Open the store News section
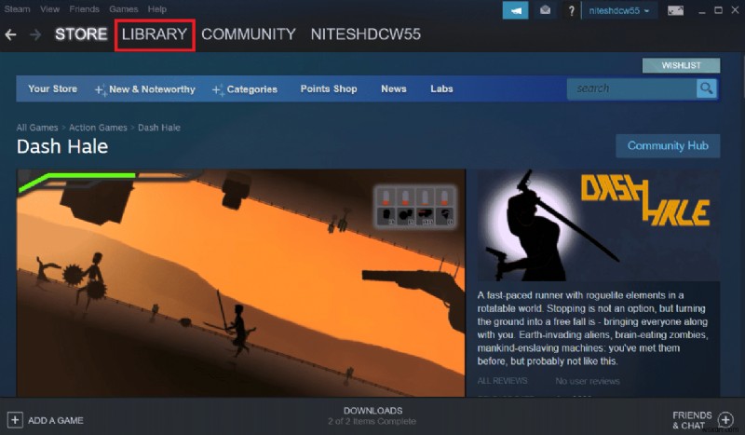The width and height of the screenshot is (745, 435). pos(394,88)
